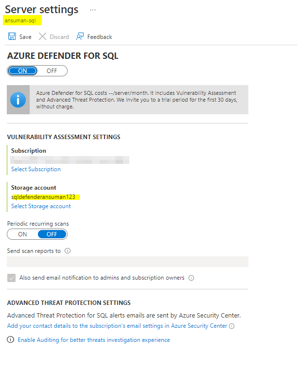Click info icon next to email notification checkbox
297x373 pixels.
[x=191, y=278]
